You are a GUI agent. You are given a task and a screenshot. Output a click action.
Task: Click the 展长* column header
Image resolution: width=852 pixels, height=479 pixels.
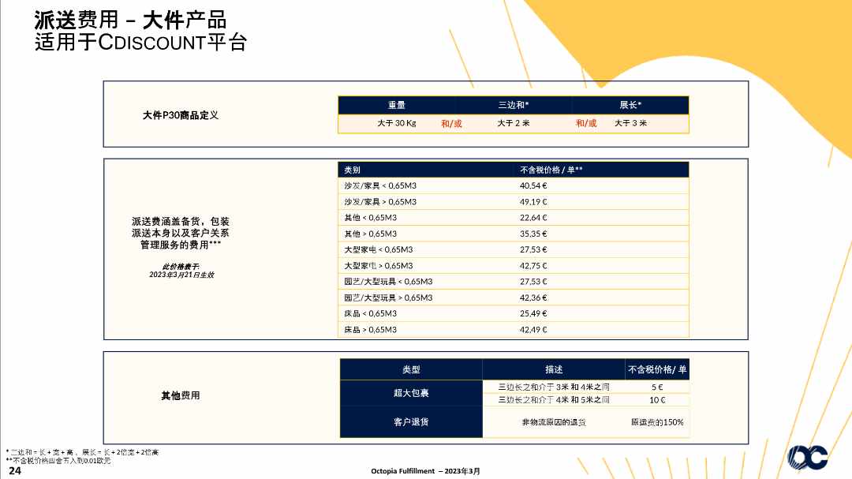(630, 105)
